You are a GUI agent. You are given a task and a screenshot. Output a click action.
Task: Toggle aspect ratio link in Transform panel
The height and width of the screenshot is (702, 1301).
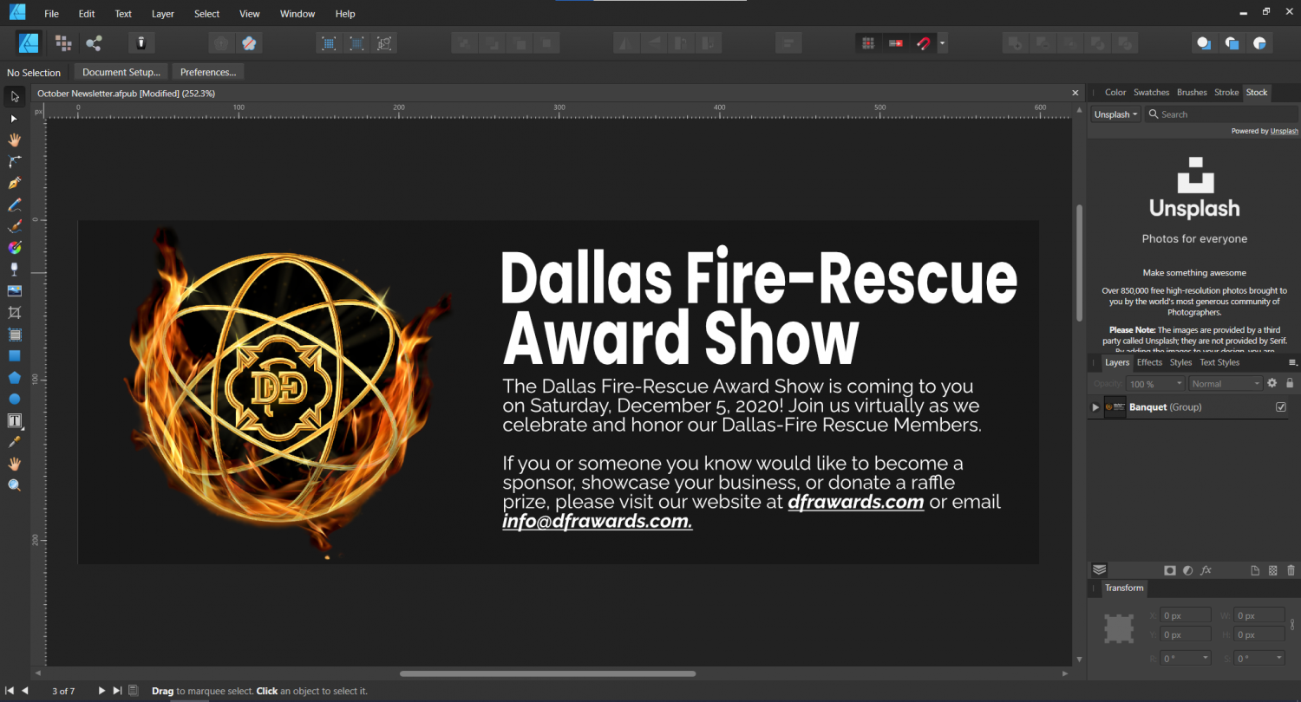coord(1292,625)
